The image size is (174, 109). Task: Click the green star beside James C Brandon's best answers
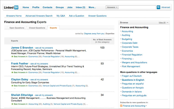click(12, 56)
